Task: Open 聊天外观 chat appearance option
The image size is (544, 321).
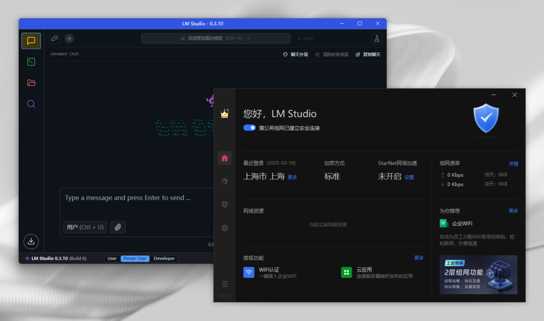Action: point(296,54)
